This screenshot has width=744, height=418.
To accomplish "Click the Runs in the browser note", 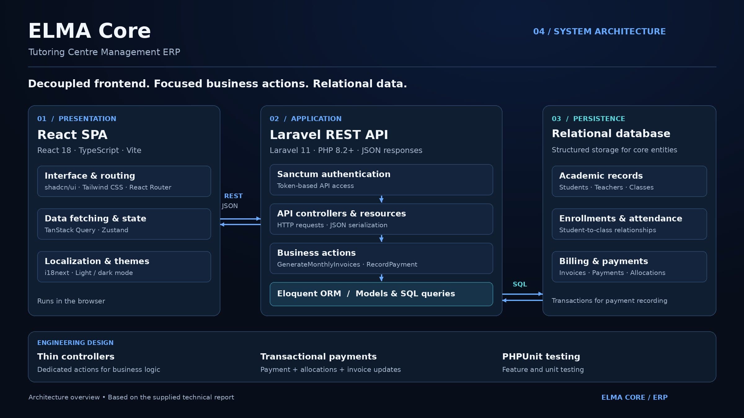I will click(71, 301).
